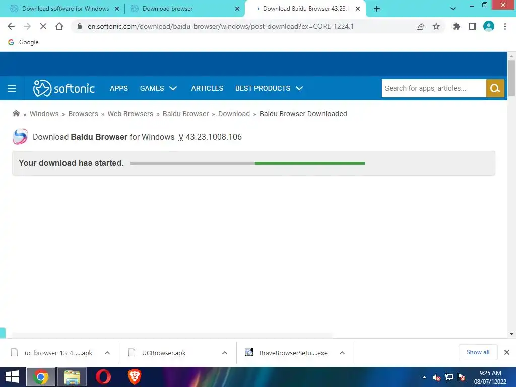Open the browser home page
The height and width of the screenshot is (387, 516).
pos(59,26)
